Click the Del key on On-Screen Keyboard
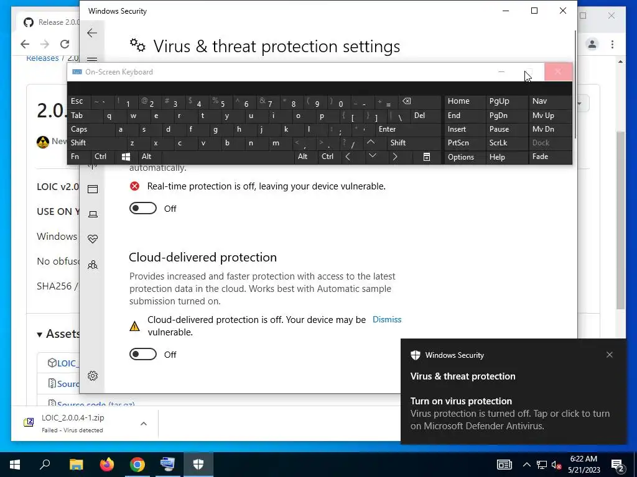Screen dimensions: 637x477 425,116
